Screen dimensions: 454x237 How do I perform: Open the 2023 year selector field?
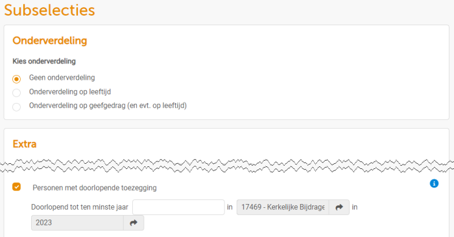tap(78, 223)
